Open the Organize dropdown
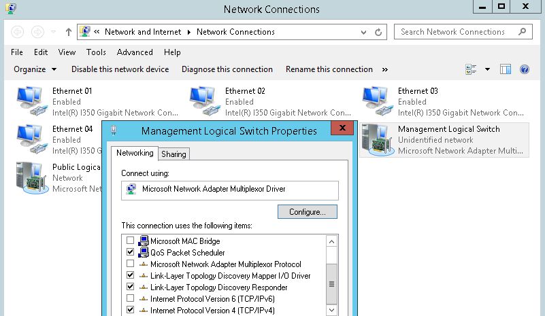The image size is (545, 316). click(x=35, y=69)
